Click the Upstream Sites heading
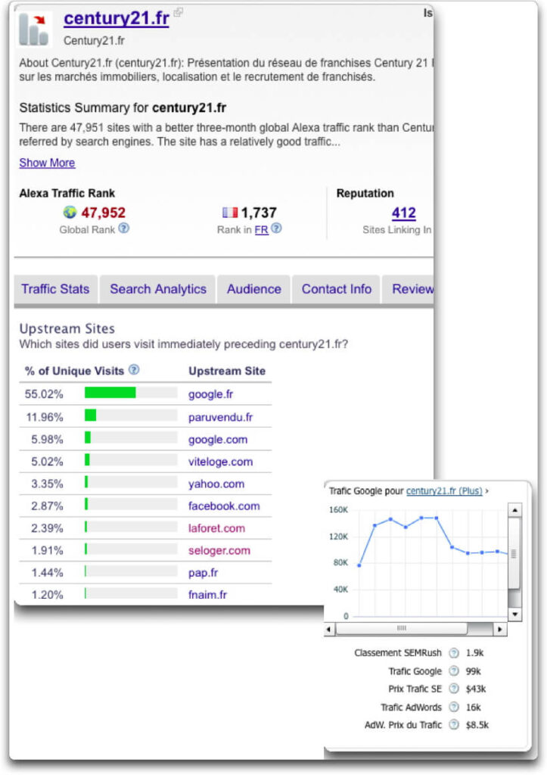Screen dimensions: 547x775 coord(67,328)
